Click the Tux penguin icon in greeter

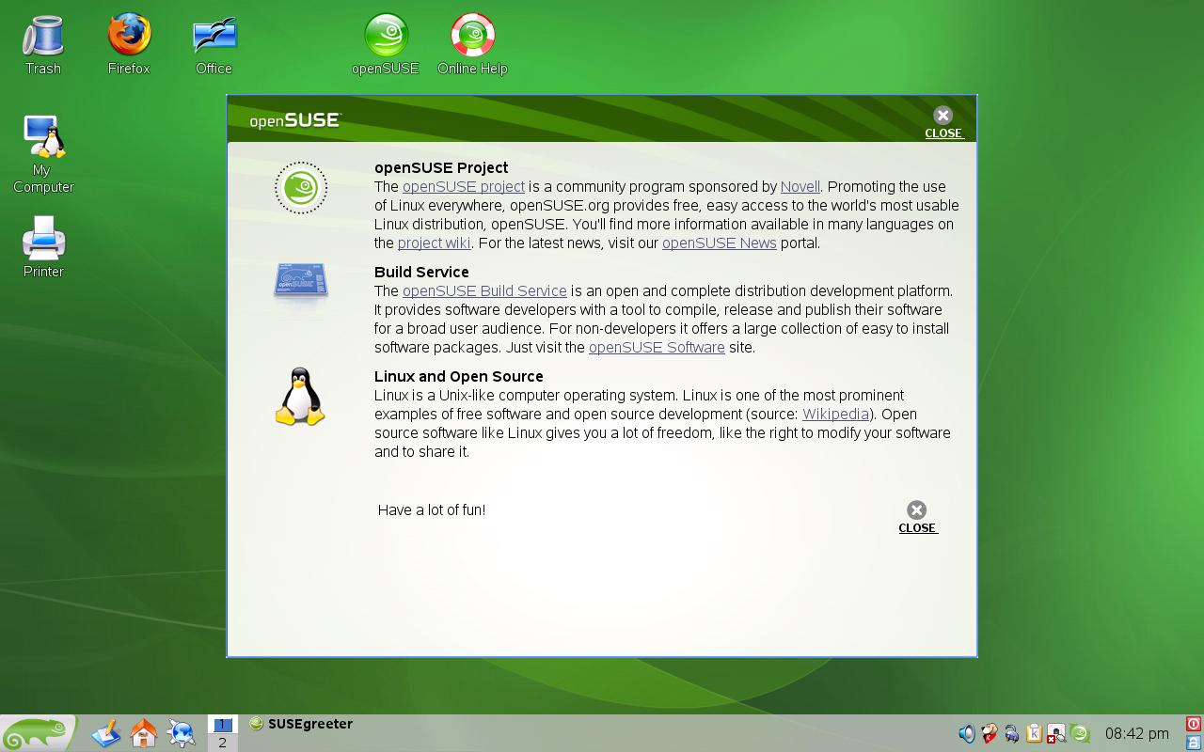click(300, 397)
